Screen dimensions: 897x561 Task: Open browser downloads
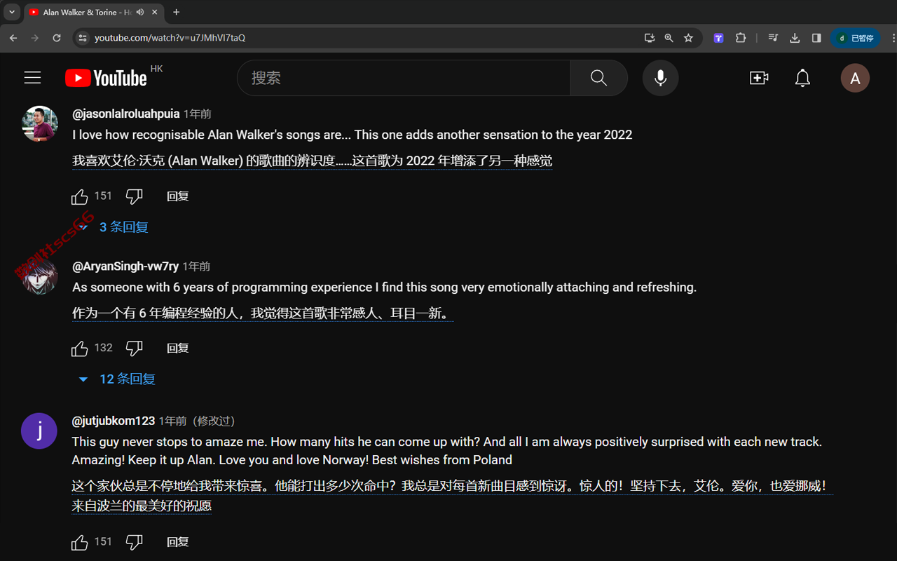(x=795, y=38)
